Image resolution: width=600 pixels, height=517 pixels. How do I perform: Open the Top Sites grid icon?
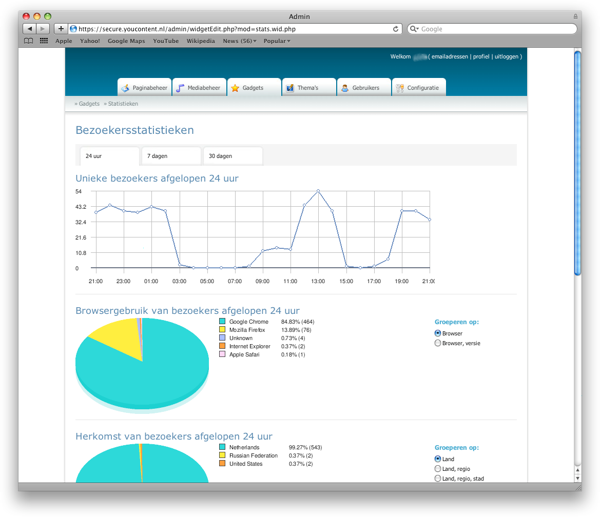[44, 41]
